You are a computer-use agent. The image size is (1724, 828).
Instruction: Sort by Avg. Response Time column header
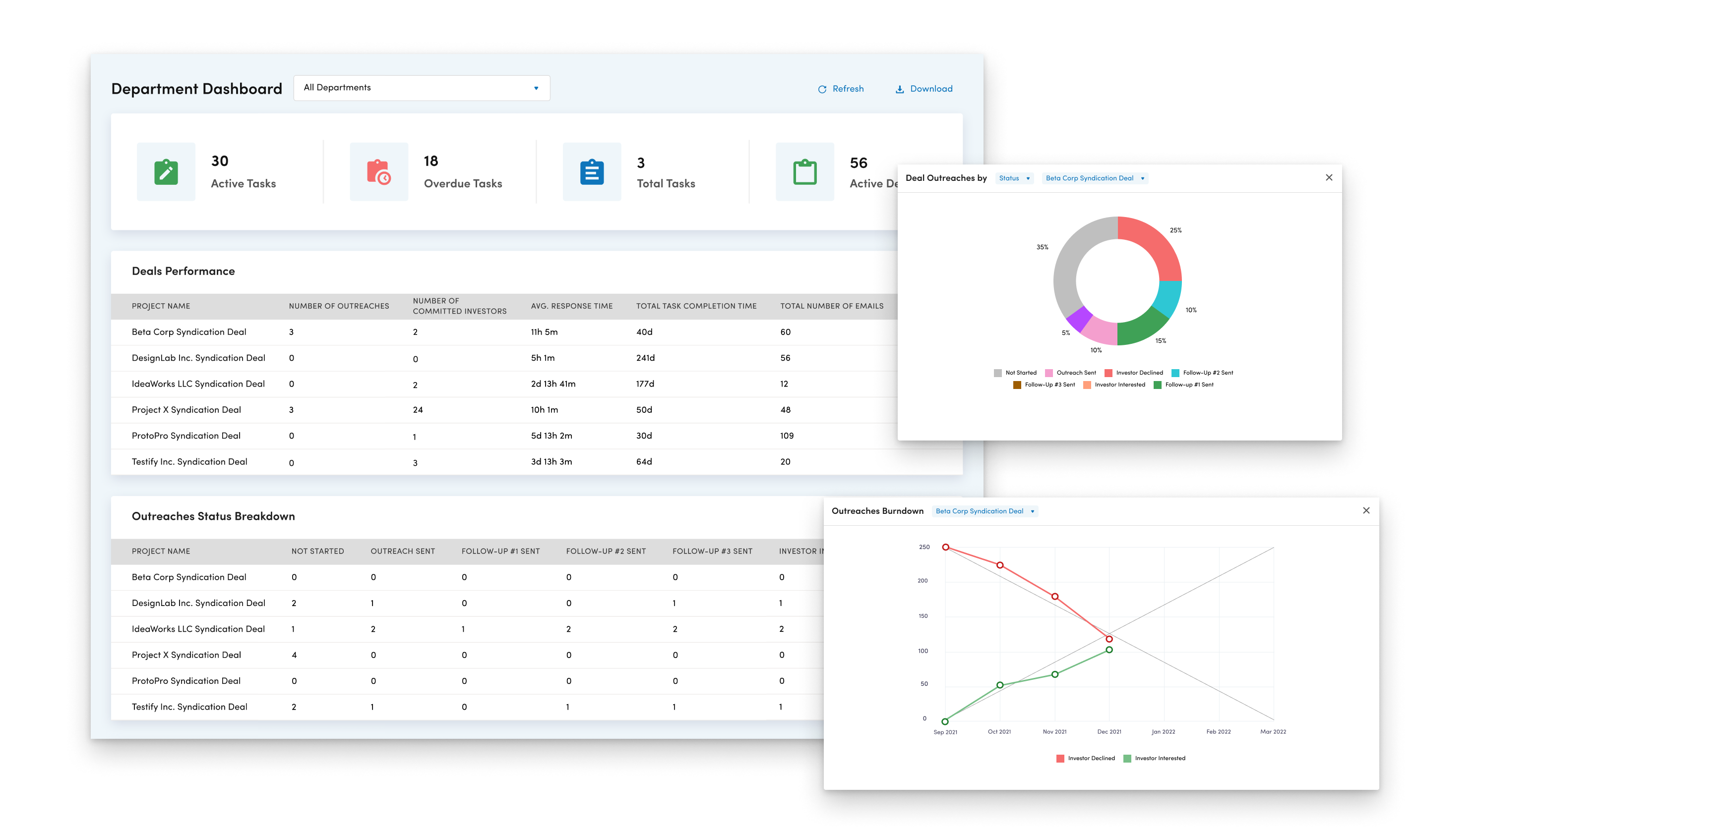(x=571, y=306)
